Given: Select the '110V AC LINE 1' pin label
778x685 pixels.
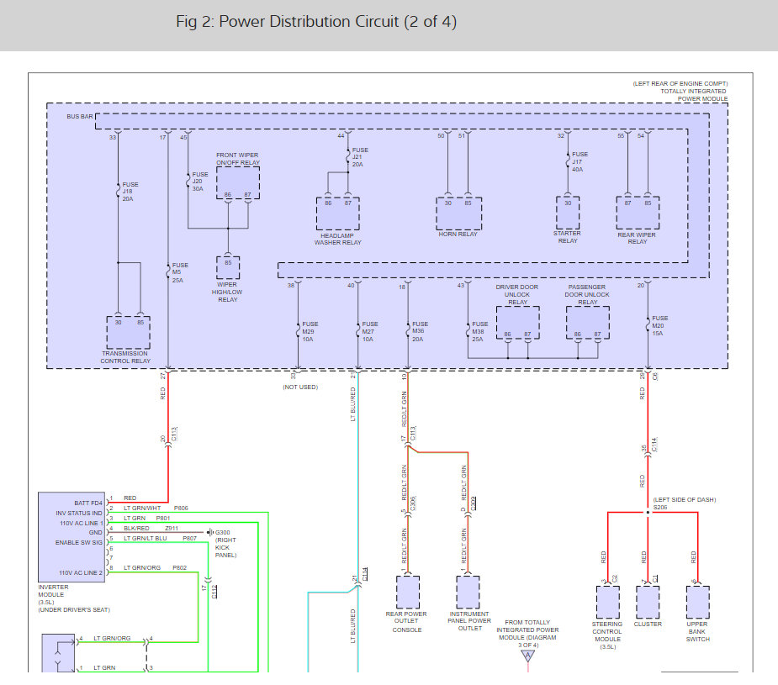Looking at the screenshot, I should click(x=82, y=523).
